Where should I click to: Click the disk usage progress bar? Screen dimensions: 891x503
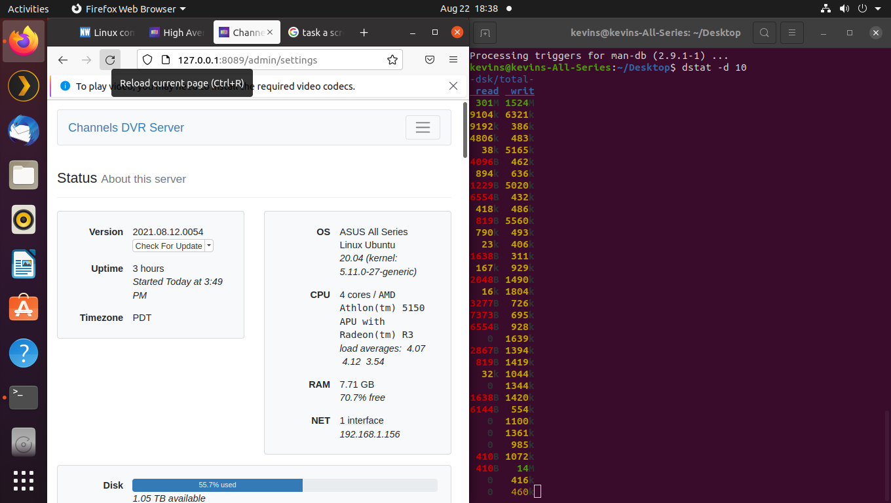click(284, 485)
